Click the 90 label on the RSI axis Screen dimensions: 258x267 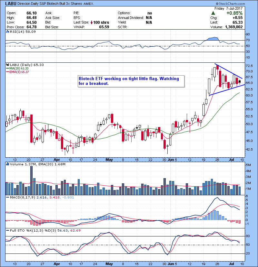[x=248, y=34]
